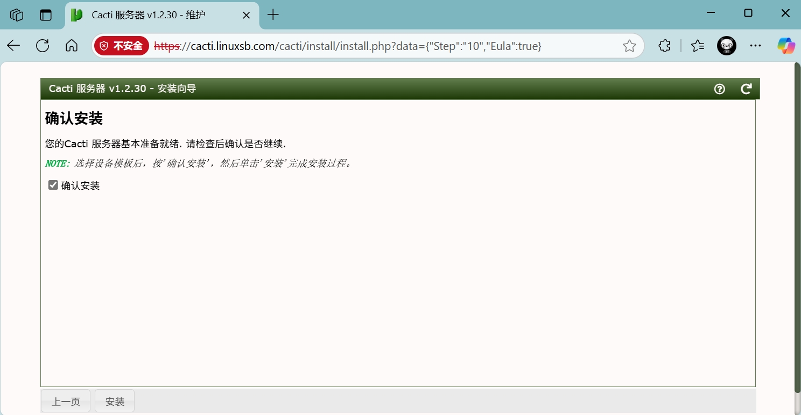Open the favorites list icon
Viewport: 801px width, 415px height.
[x=698, y=46]
